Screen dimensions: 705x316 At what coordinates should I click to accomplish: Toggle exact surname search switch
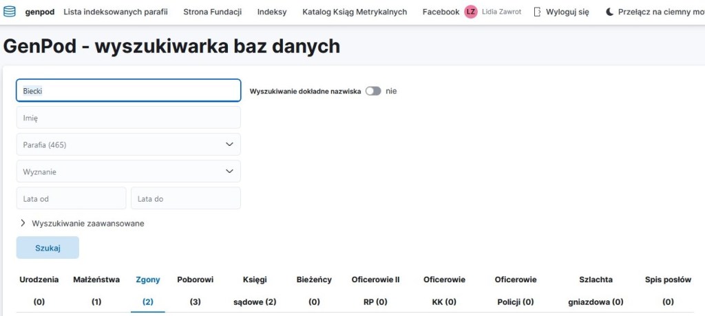(x=373, y=91)
